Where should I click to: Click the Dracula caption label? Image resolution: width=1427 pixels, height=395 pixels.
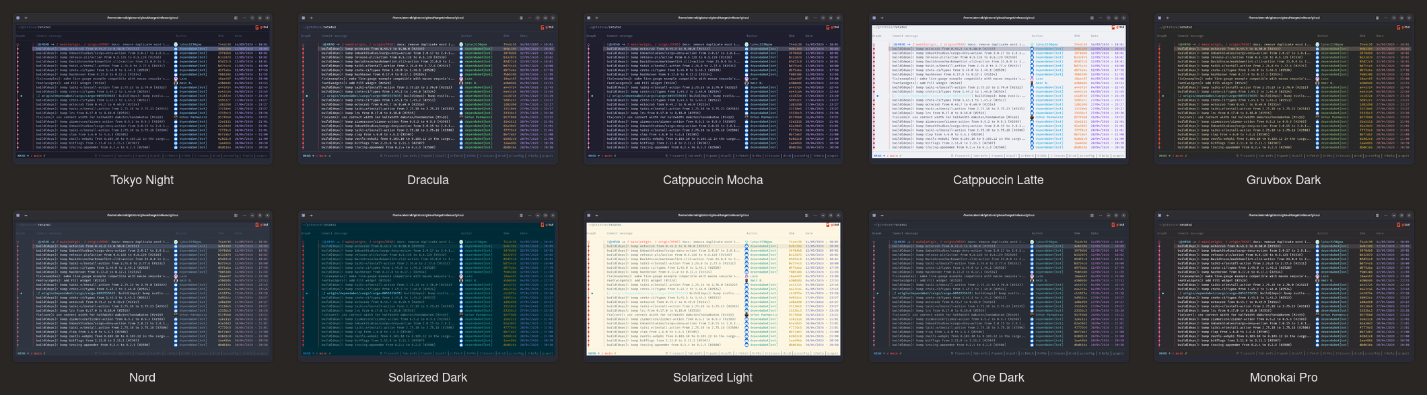pos(428,180)
